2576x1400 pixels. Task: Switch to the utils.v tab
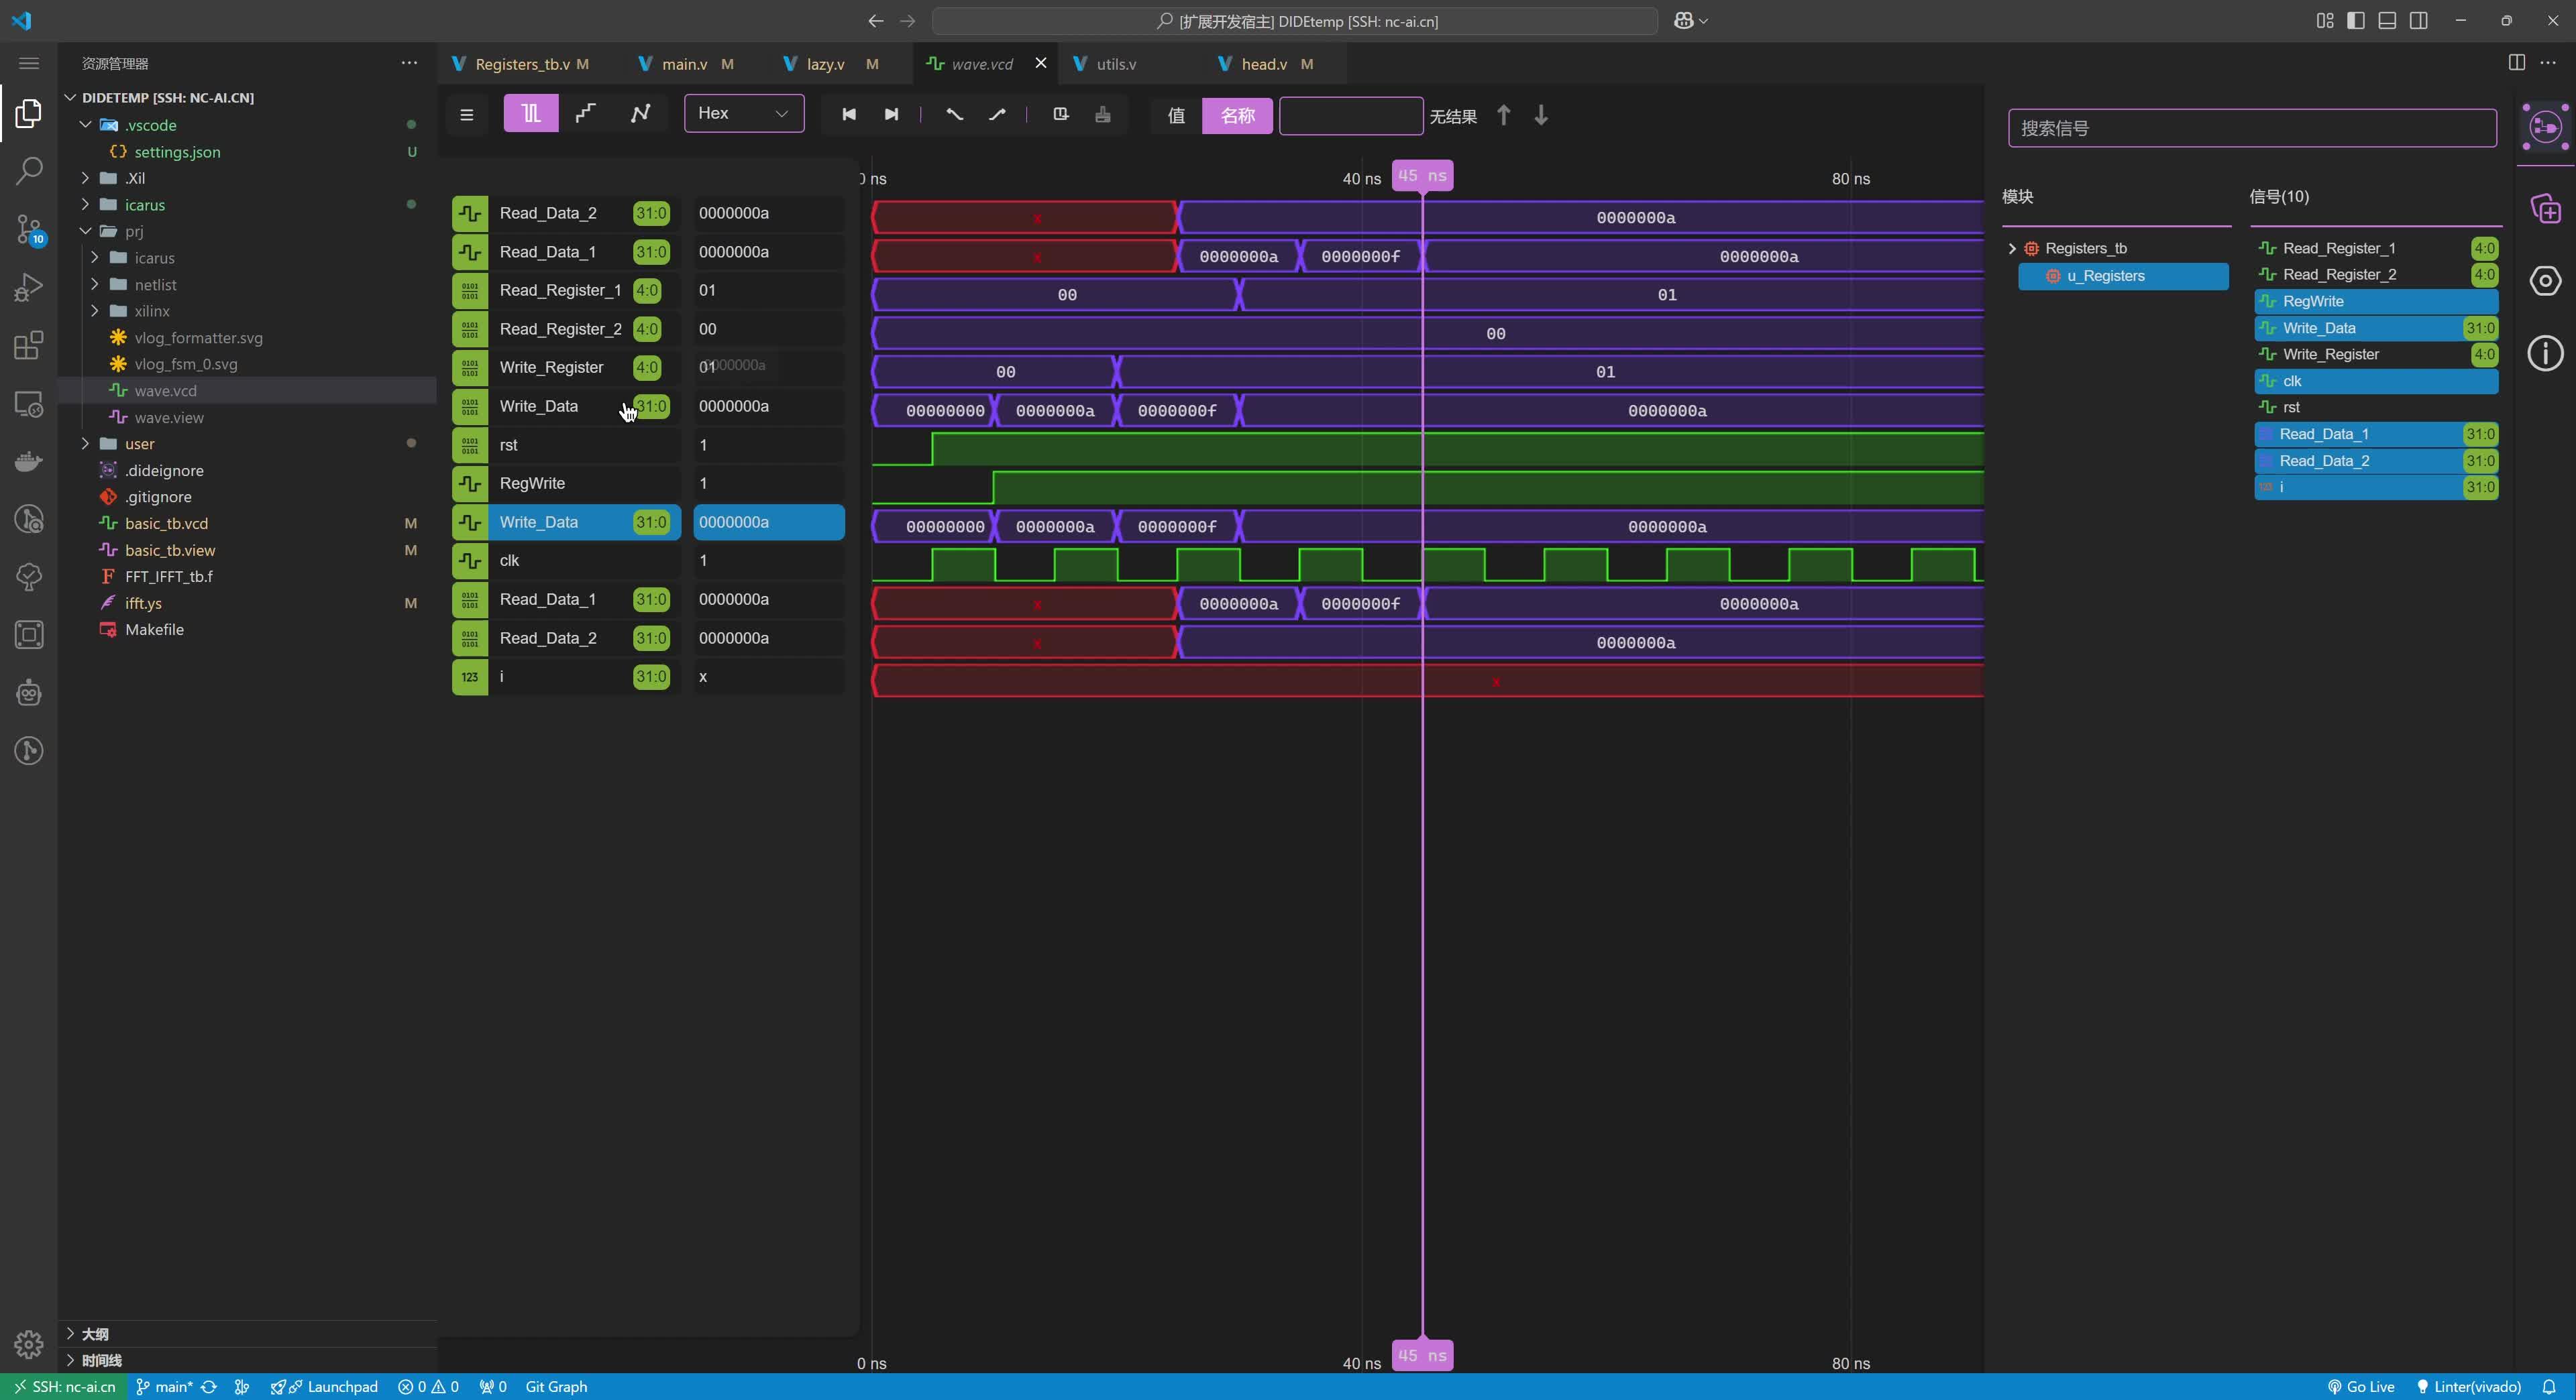(1114, 63)
